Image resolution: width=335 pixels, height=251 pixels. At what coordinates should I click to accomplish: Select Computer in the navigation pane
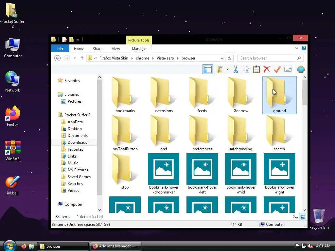pos(73,204)
